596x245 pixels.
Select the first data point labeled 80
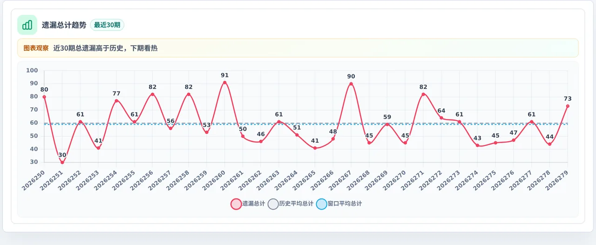pos(44,97)
